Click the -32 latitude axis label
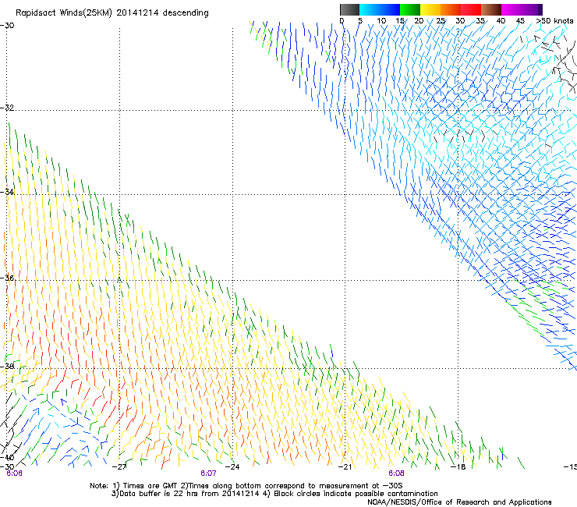The width and height of the screenshot is (577, 507). coord(7,108)
